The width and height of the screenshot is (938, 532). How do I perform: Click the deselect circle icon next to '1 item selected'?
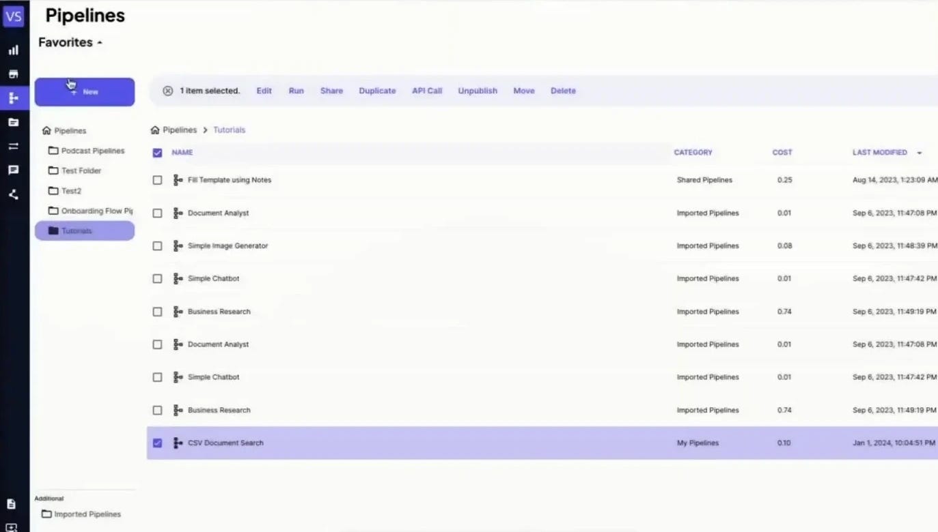pyautogui.click(x=168, y=90)
